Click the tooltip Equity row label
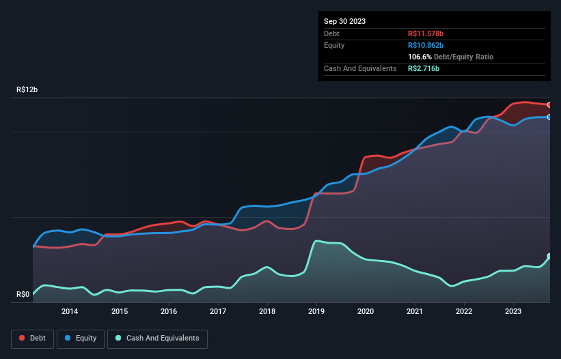This screenshot has height=359, width=561. pos(334,45)
